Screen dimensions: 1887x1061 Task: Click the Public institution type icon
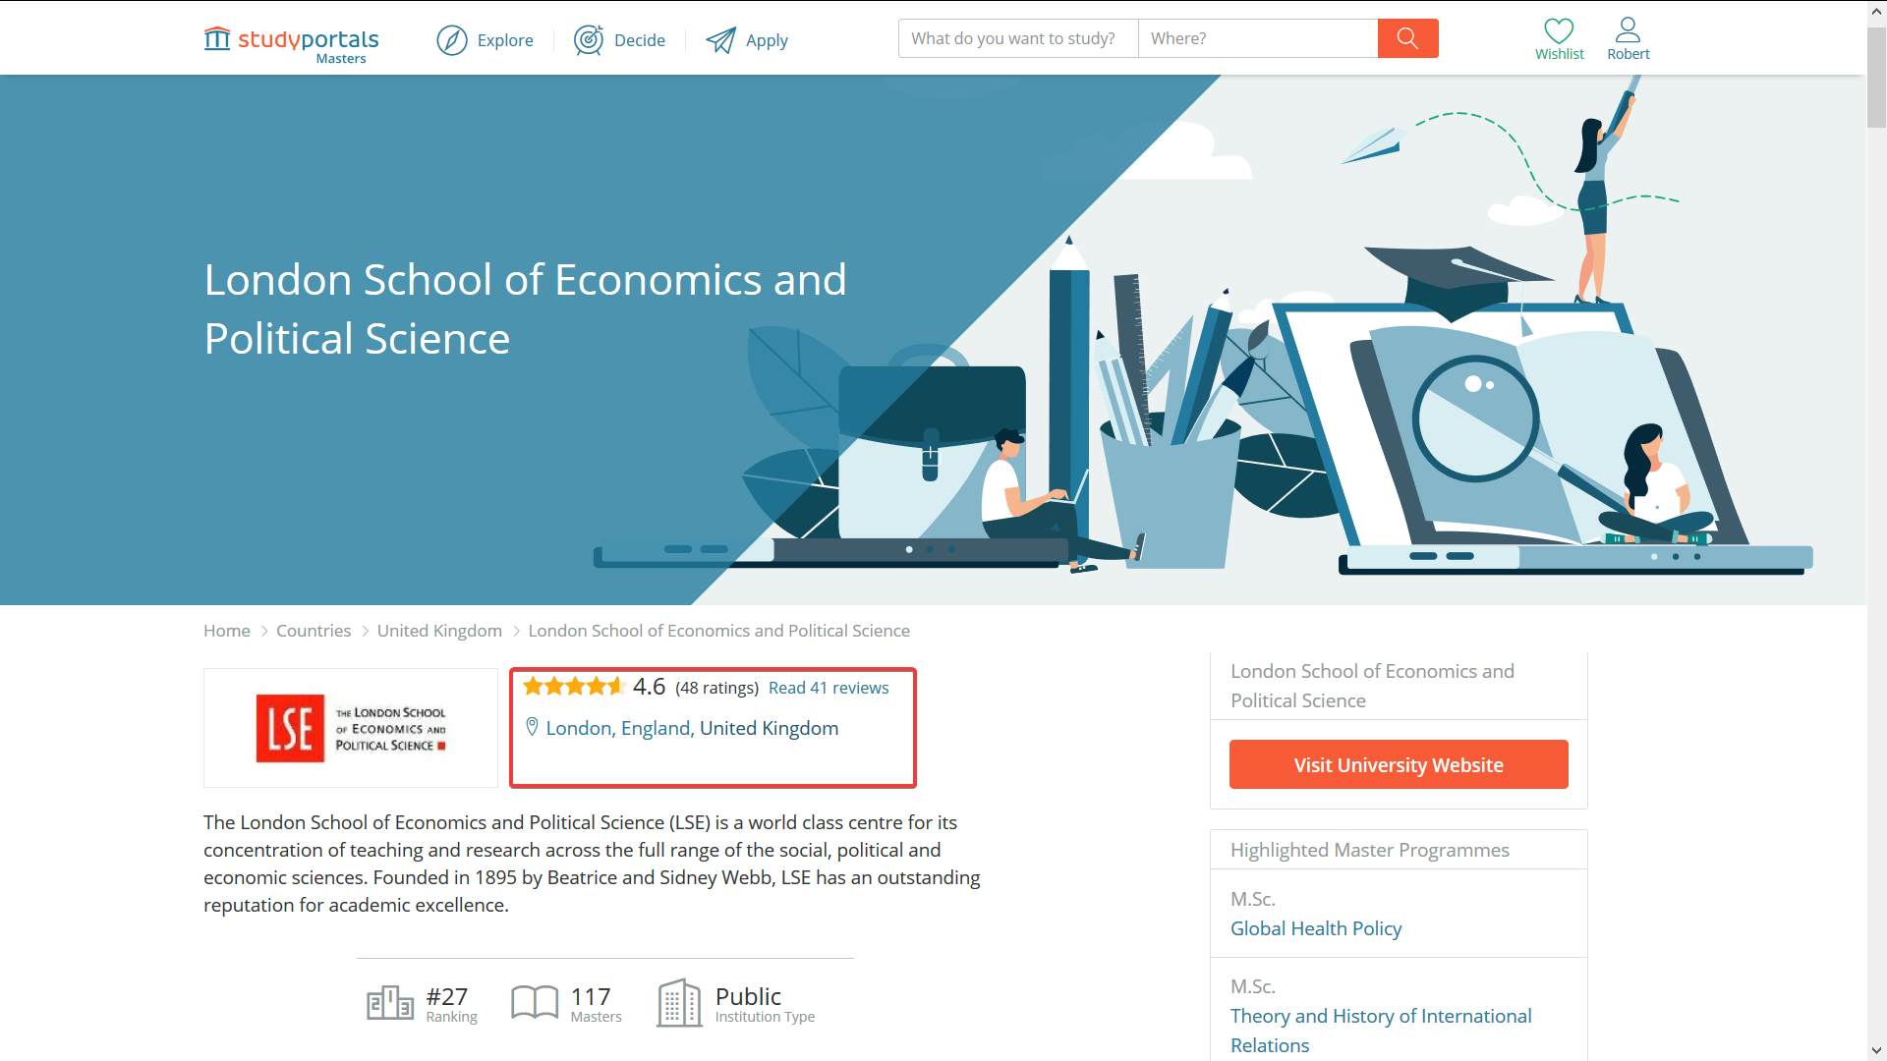coord(678,1001)
